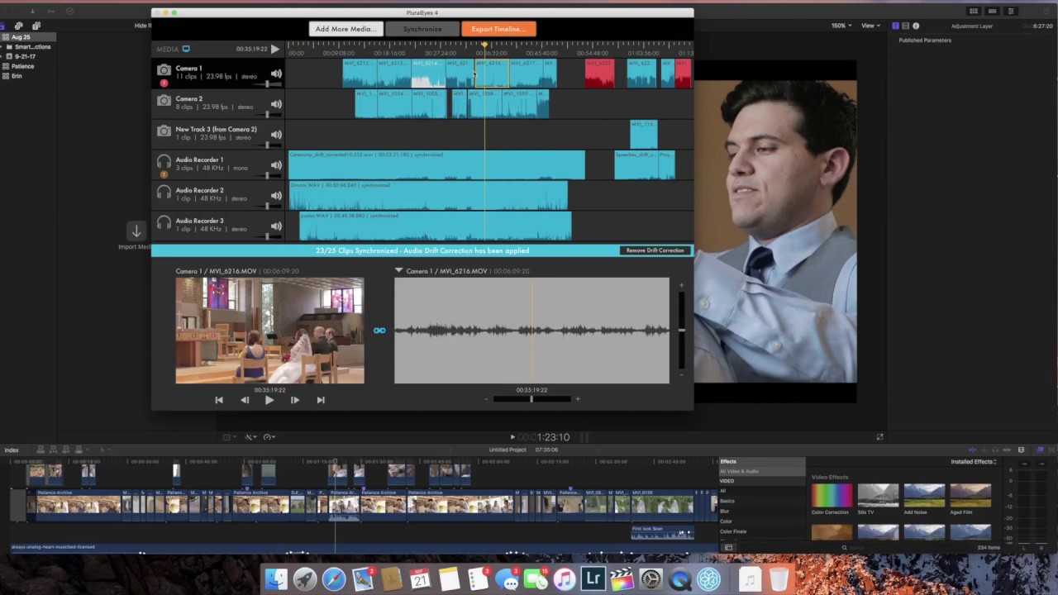Select the New Track 3 camera icon
Image resolution: width=1058 pixels, height=595 pixels.
point(164,131)
